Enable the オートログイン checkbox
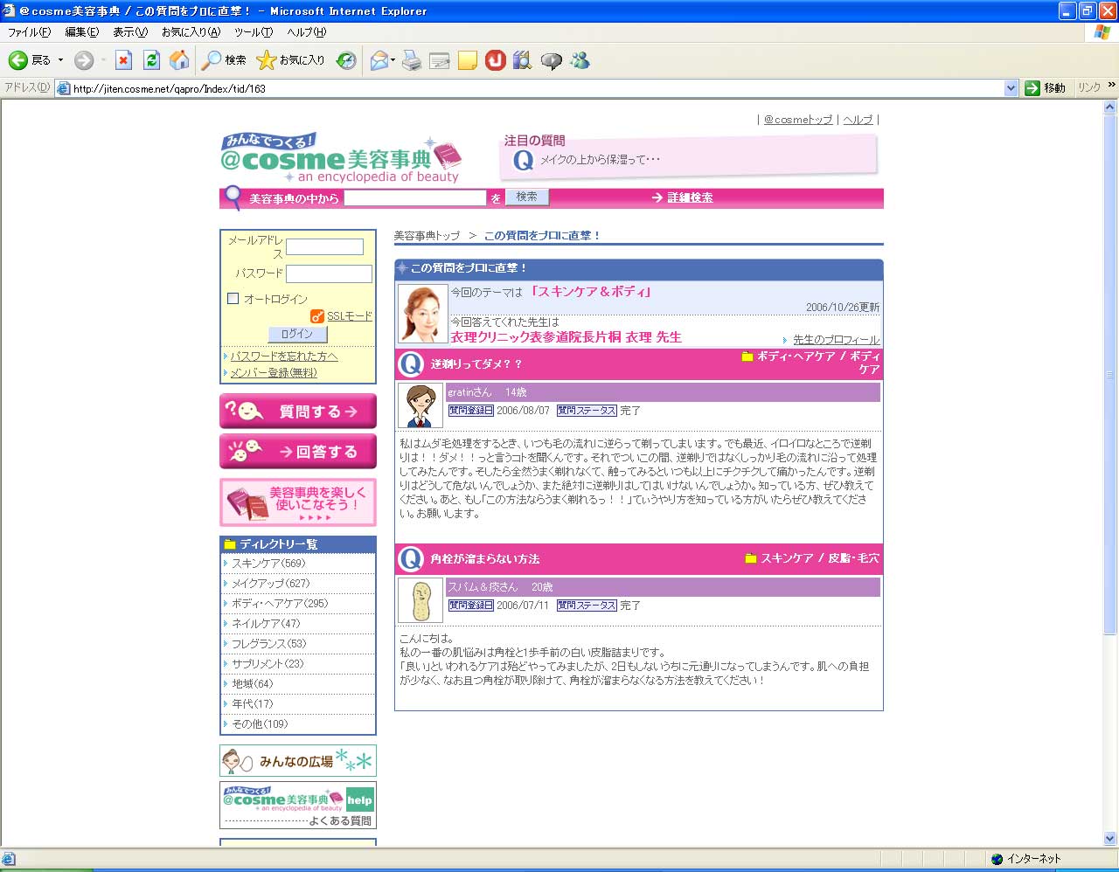Screen dimensions: 1119x872 (x=233, y=299)
